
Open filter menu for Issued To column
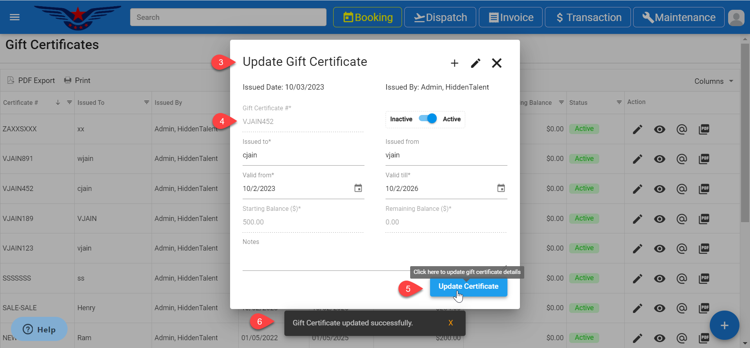[146, 102]
